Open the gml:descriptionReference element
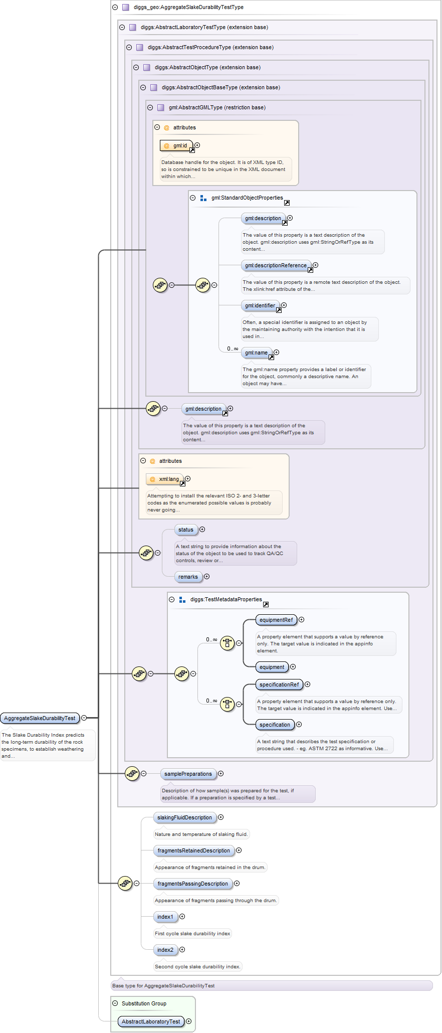 coord(276,266)
